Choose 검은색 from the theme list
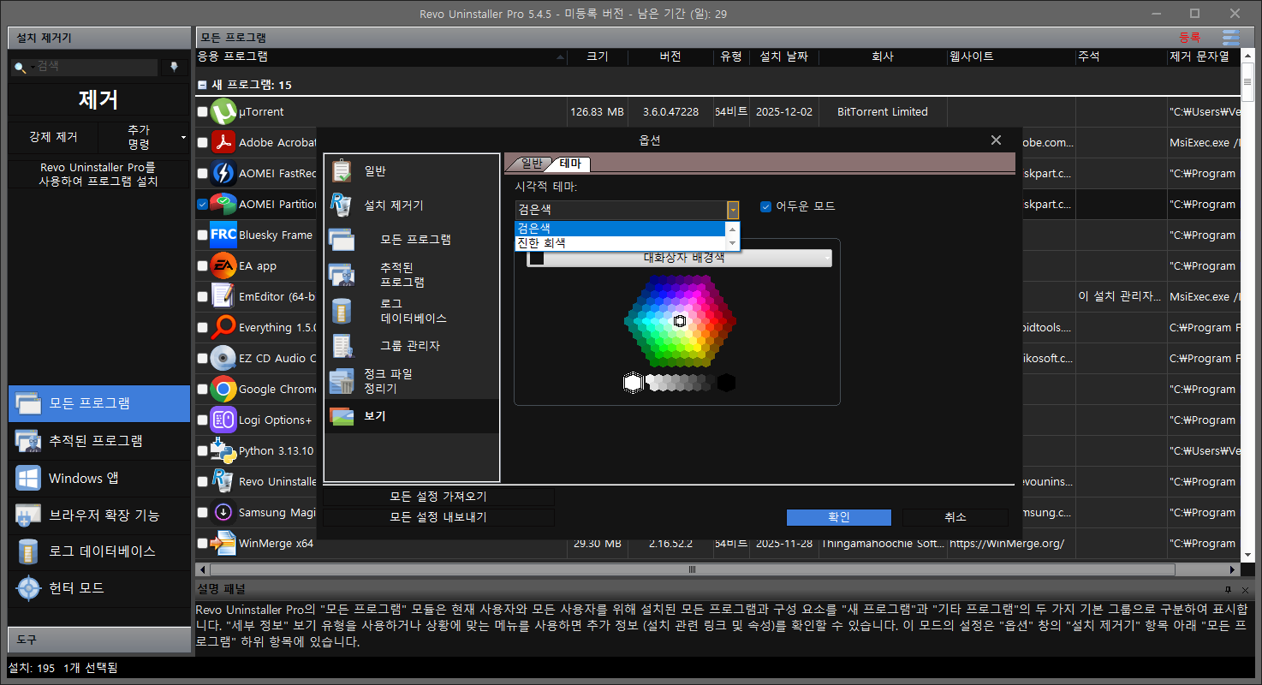The width and height of the screenshot is (1262, 685). [620, 229]
